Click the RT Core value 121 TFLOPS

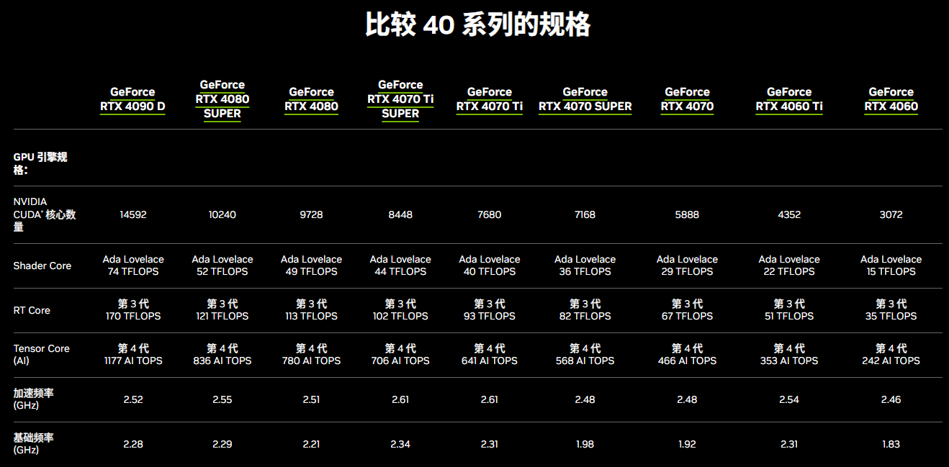[x=222, y=316]
